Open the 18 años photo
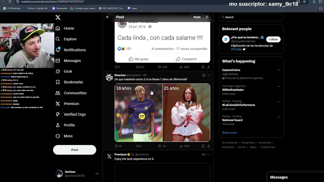This screenshot has height=182, width=324. pos(138,112)
